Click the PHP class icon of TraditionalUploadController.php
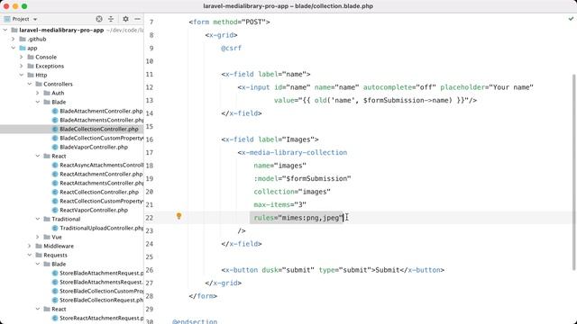577x324 pixels. pyautogui.click(x=55, y=228)
